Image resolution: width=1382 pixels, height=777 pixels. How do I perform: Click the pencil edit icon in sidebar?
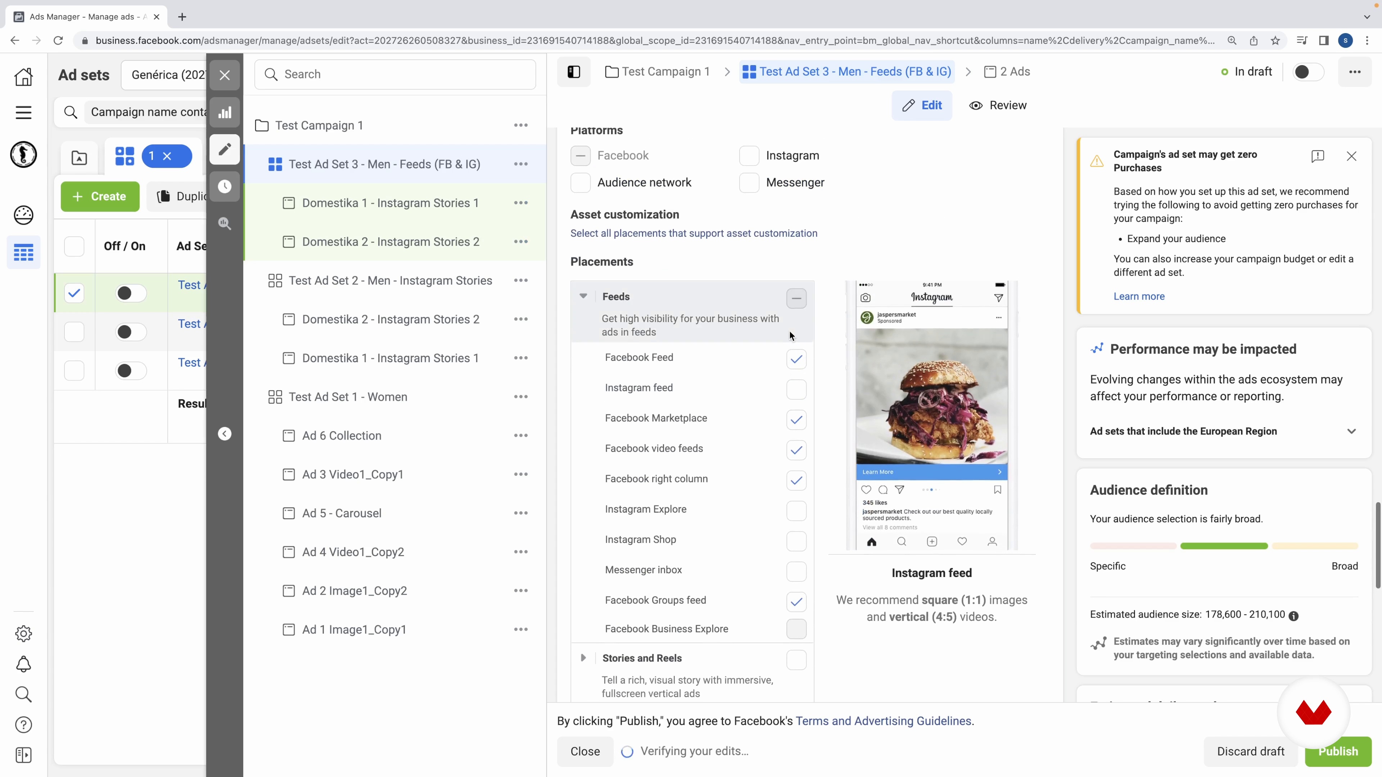(225, 149)
